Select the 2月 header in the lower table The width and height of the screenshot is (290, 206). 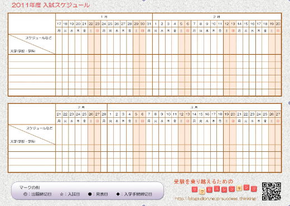pyautogui.click(x=81, y=107)
